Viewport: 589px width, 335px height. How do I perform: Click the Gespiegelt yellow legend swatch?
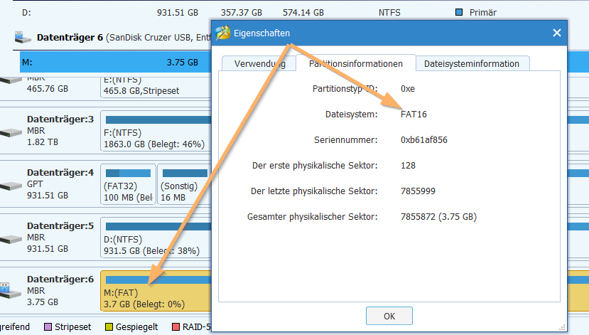click(x=109, y=326)
